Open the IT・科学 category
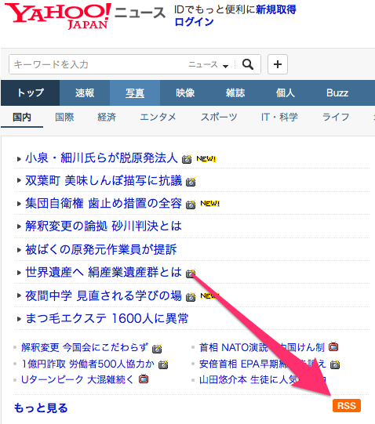 click(x=279, y=117)
